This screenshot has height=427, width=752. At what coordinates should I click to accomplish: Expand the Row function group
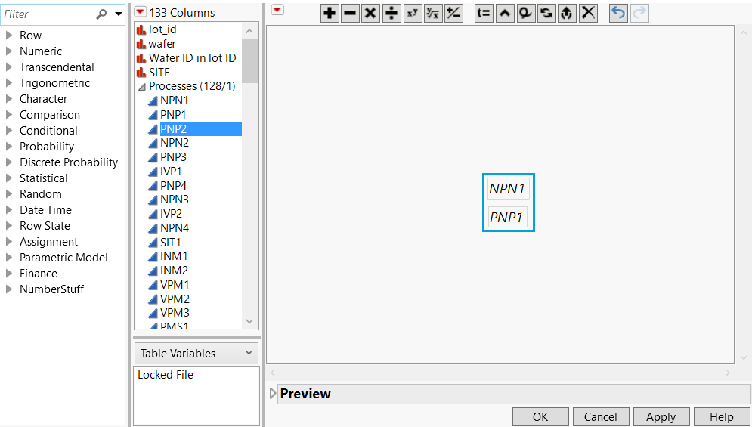pos(8,36)
